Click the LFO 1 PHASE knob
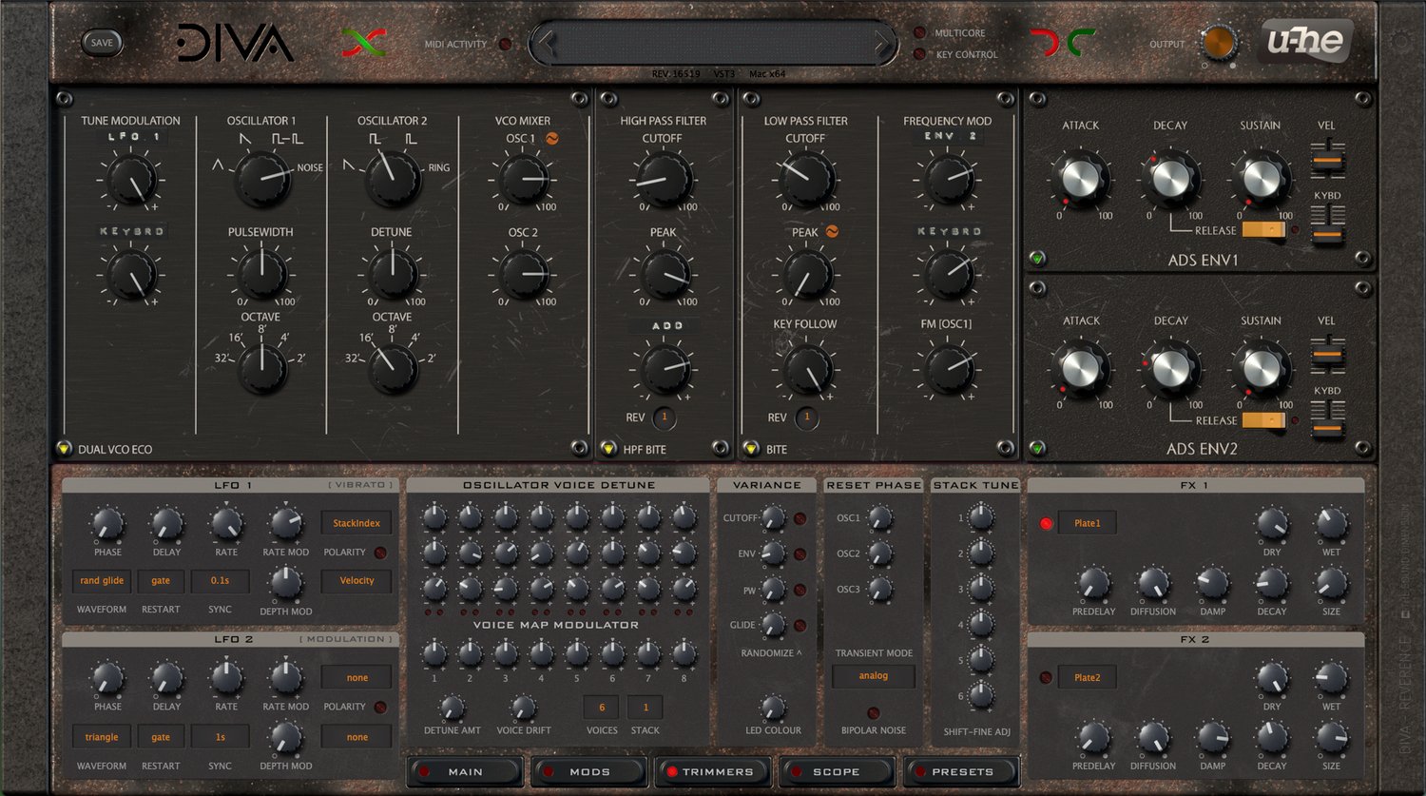The image size is (1426, 796). 107,523
